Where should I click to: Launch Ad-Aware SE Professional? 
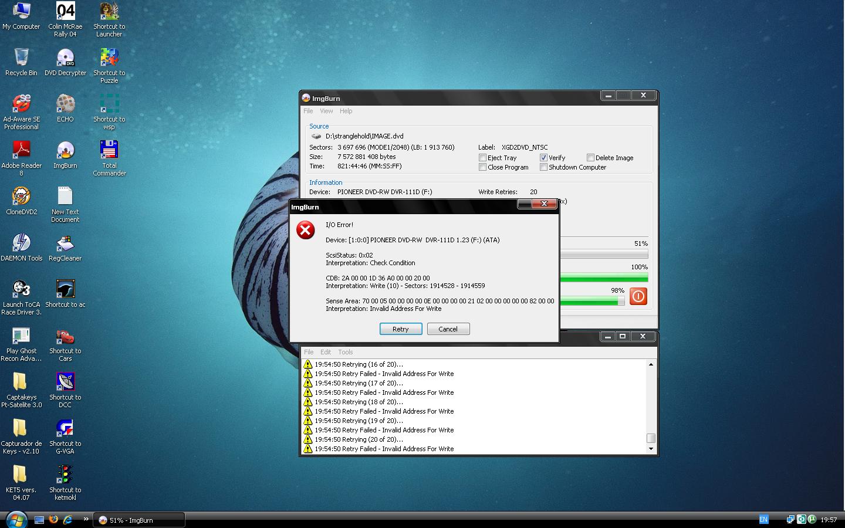pyautogui.click(x=21, y=112)
